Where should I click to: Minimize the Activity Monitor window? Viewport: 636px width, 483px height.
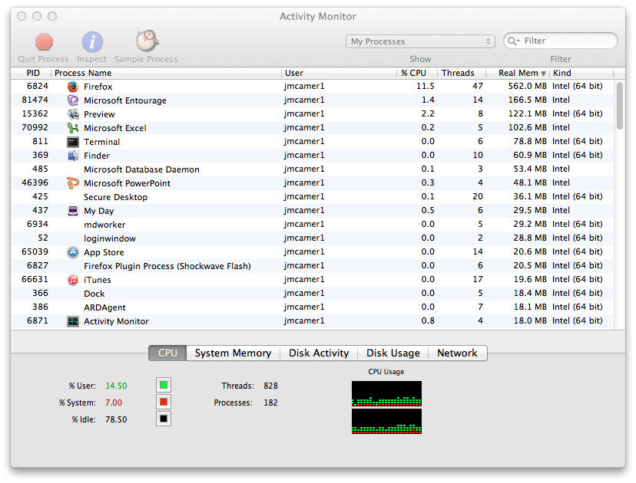(37, 16)
